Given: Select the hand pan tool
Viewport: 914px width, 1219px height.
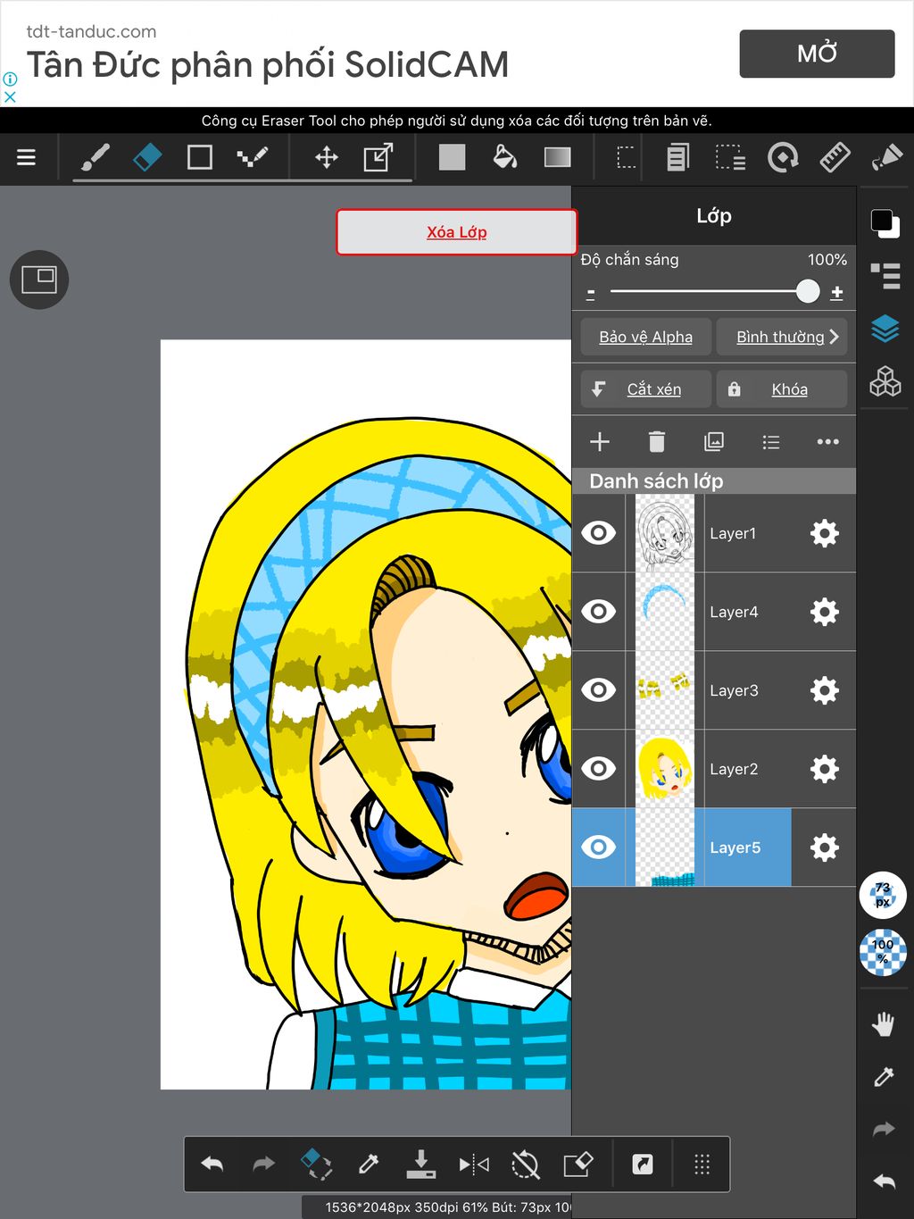Looking at the screenshot, I should click(x=884, y=1024).
